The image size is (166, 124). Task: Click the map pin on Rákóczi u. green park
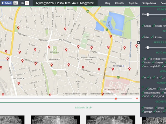click(18, 28)
